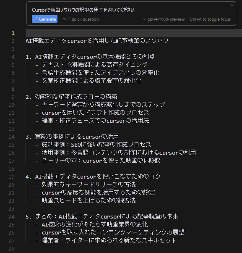Open the gpt-4-1106-preview model dropdown
Image resolution: width=242 pixels, height=253 pixels.
pyautogui.click(x=164, y=19)
